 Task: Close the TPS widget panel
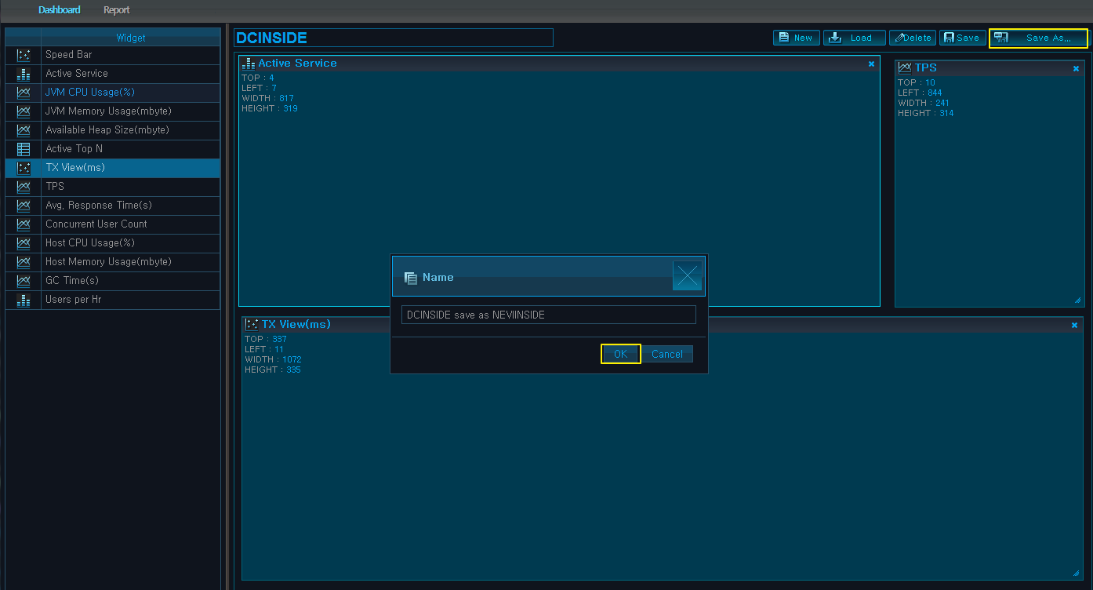1076,69
